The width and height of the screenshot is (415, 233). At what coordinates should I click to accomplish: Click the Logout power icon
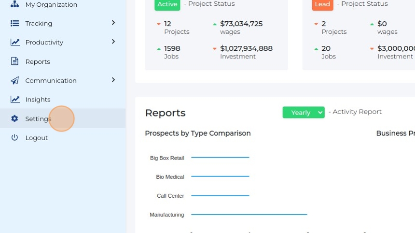pyautogui.click(x=14, y=137)
